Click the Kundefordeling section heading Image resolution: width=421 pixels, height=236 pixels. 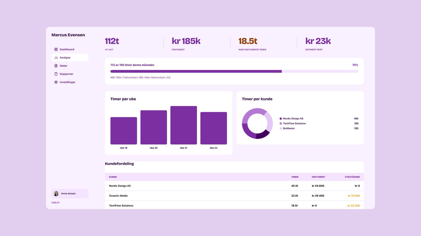[119, 164]
